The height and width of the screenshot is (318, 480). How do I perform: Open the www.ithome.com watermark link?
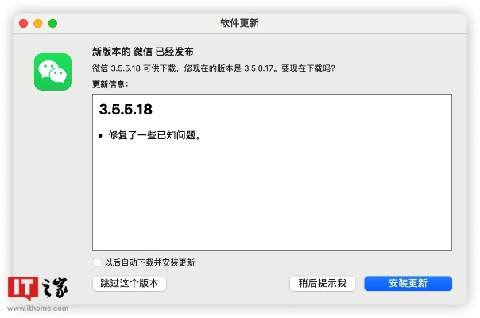click(38, 308)
